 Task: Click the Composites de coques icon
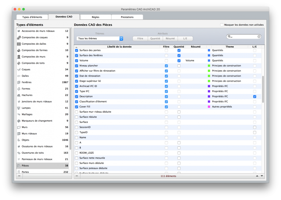(x=19, y=38)
